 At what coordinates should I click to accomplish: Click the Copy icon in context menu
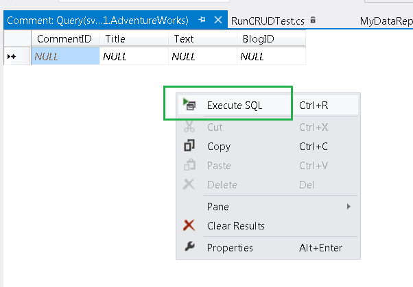(x=190, y=146)
